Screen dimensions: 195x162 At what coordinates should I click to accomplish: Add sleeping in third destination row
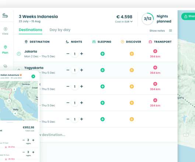tap(103, 86)
